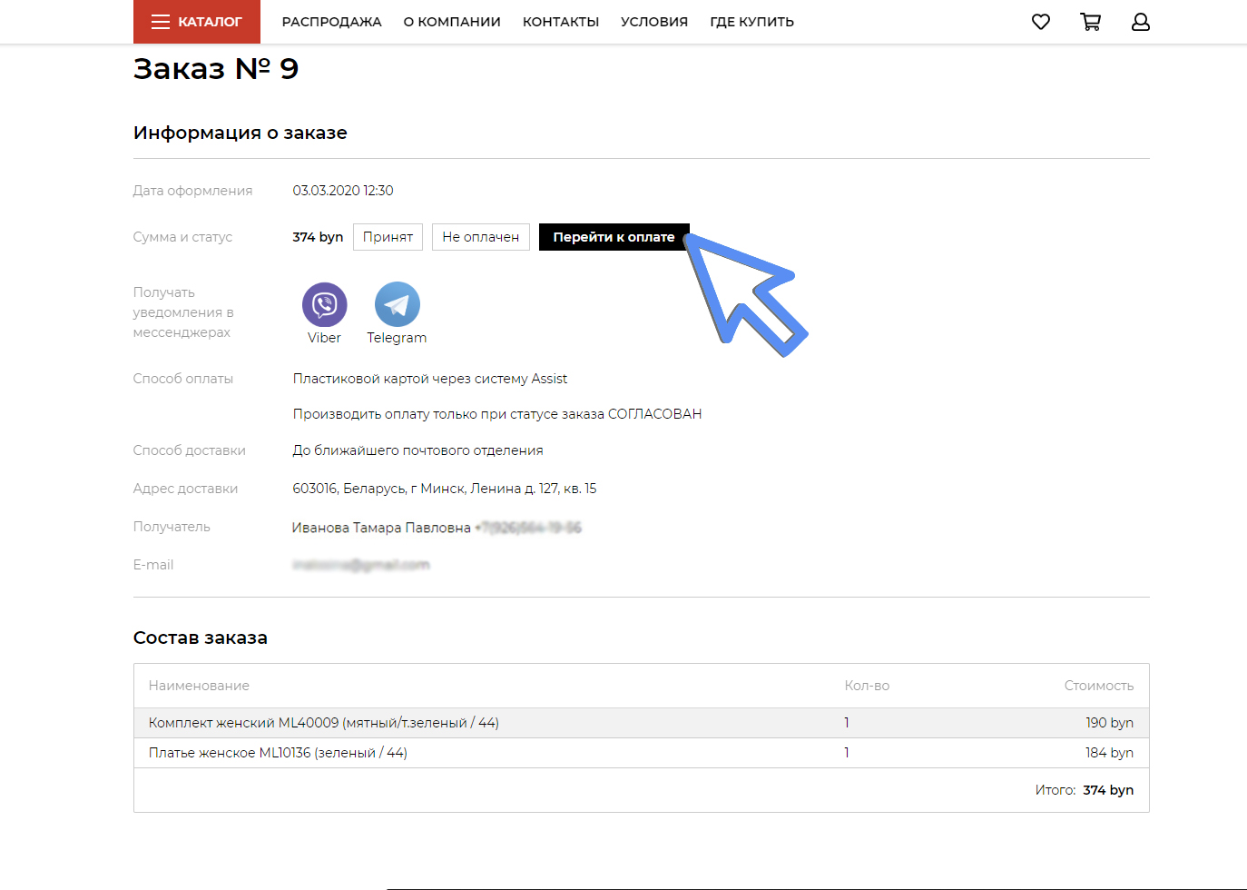This screenshot has width=1247, height=890.
Task: Click the СОГЛАСОВАН payment note line
Action: [497, 414]
